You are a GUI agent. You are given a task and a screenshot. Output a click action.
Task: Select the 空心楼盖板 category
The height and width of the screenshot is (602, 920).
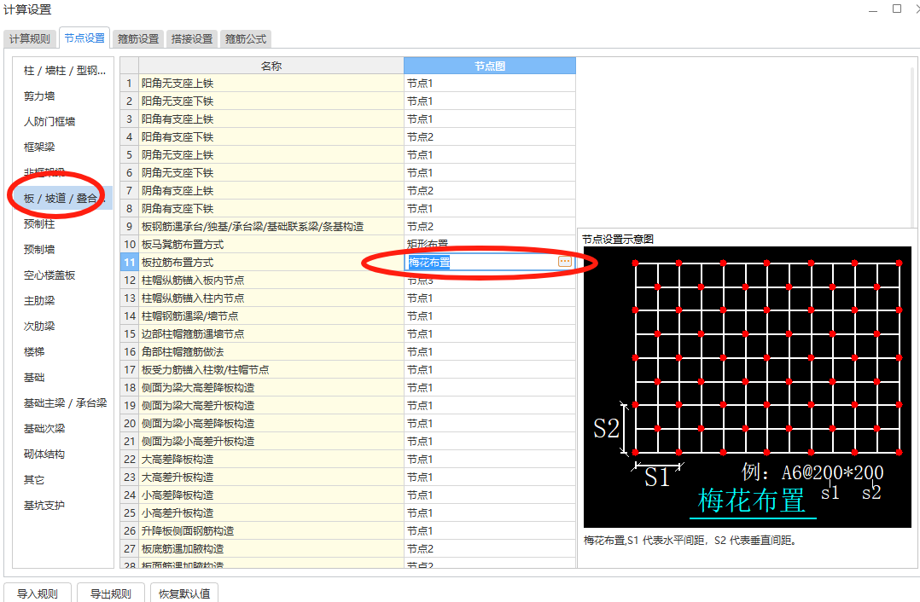(x=63, y=275)
